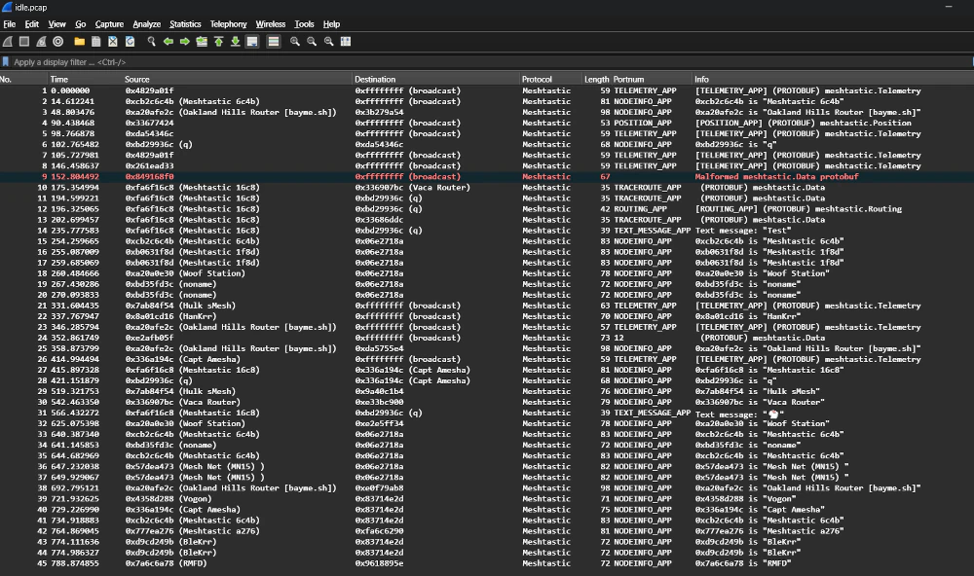Click the Wireshark title bar app icon
This screenshot has width=974, height=576.
pos(7,7)
